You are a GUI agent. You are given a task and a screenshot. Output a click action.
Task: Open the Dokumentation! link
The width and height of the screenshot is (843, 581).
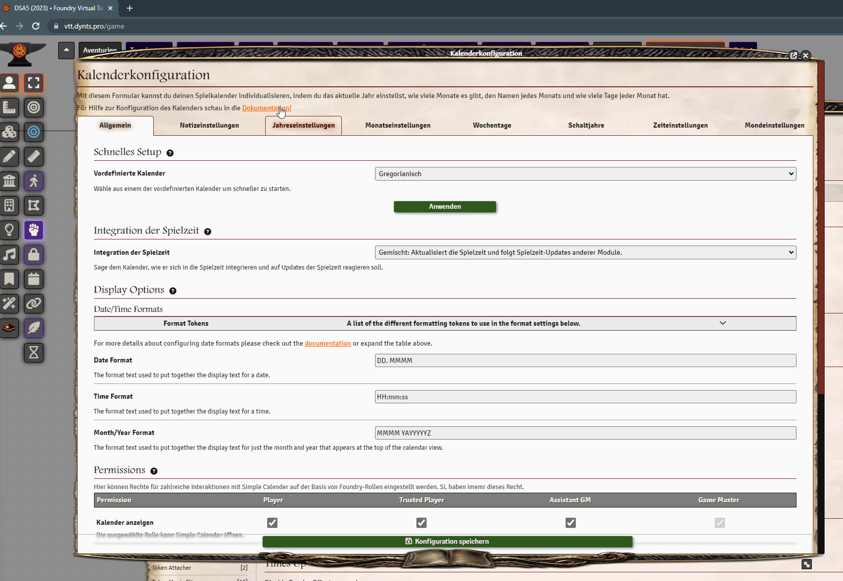pyautogui.click(x=267, y=108)
